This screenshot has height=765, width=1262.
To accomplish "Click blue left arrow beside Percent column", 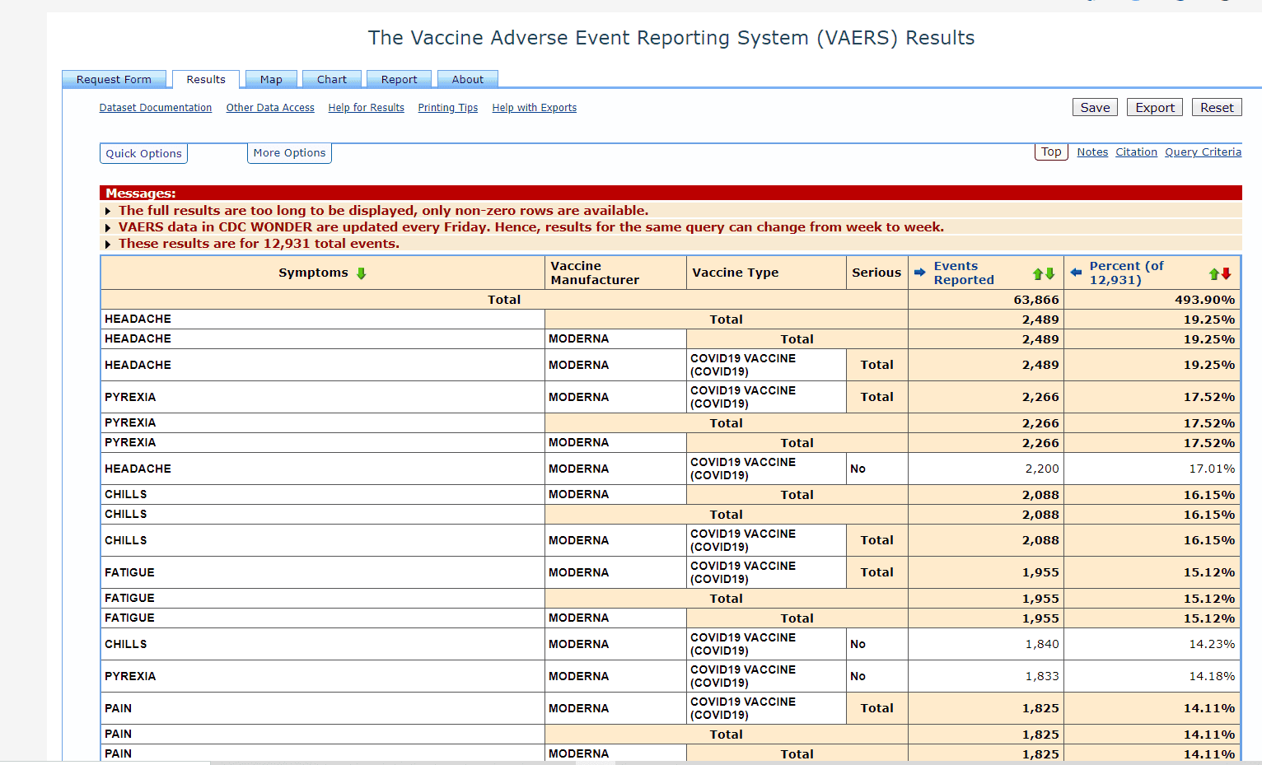I will [1076, 273].
